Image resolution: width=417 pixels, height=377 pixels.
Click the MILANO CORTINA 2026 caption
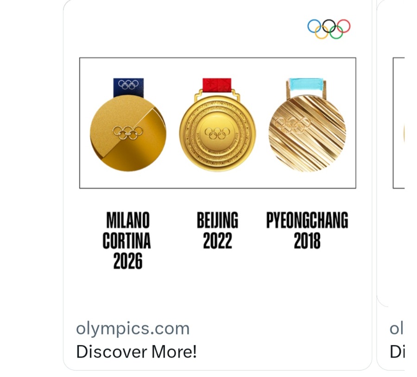[x=127, y=241]
